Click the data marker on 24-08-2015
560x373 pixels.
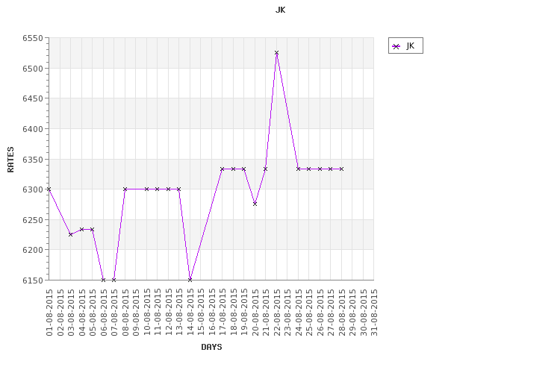click(298, 169)
